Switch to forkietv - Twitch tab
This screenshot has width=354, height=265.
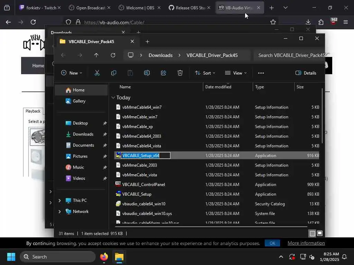40,8
